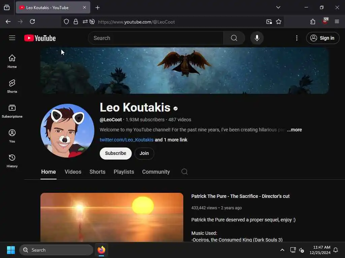Start voice search with microphone icon
Image resolution: width=345 pixels, height=258 pixels.
coord(257,38)
